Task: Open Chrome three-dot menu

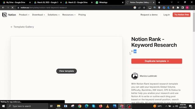Action: click(x=192, y=8)
